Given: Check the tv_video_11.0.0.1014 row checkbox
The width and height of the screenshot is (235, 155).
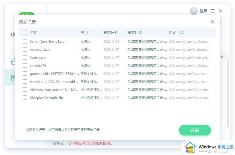Looking at the screenshot, I should (x=25, y=82).
